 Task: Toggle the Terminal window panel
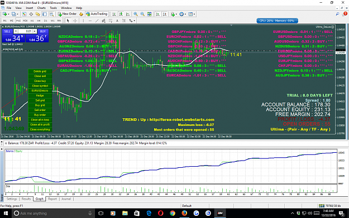click(45, 14)
